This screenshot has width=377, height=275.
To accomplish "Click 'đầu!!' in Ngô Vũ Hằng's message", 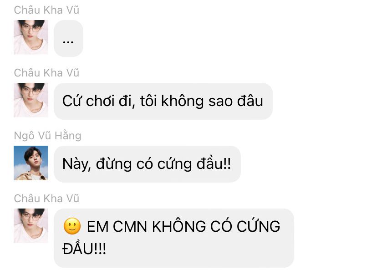I will pyautogui.click(x=214, y=164).
